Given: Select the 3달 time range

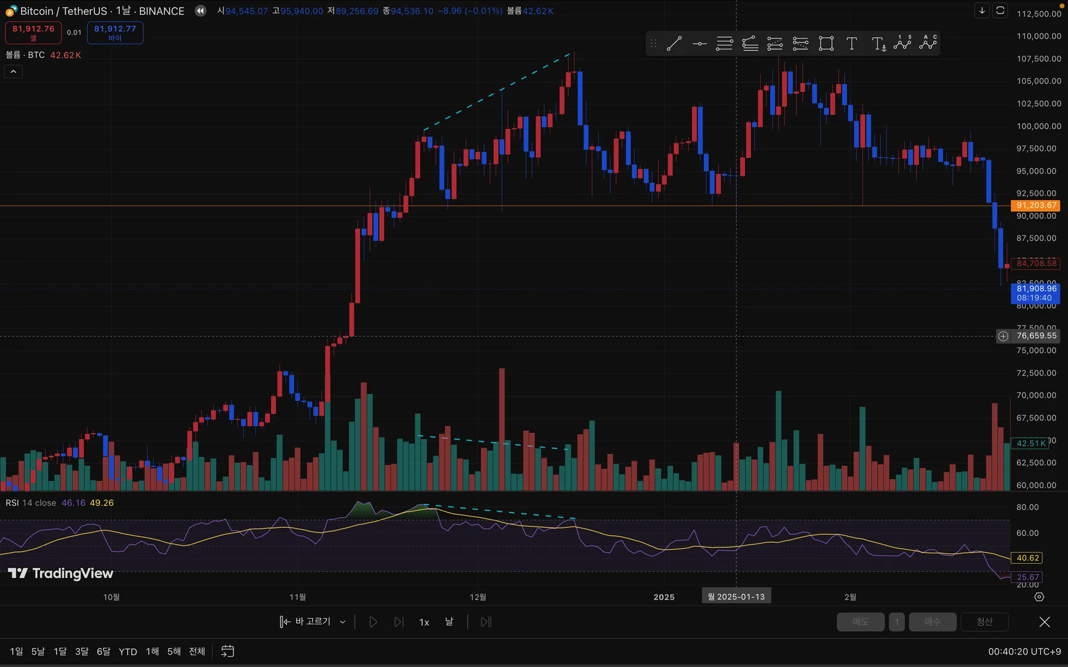Looking at the screenshot, I should pos(82,652).
